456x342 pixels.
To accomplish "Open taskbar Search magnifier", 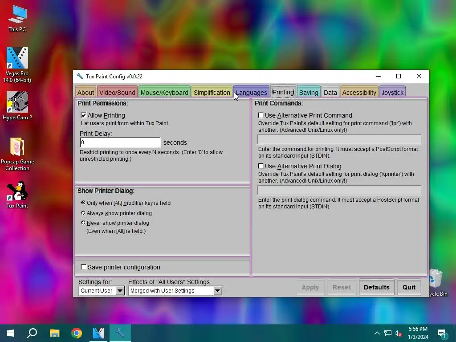I will pyautogui.click(x=32, y=333).
